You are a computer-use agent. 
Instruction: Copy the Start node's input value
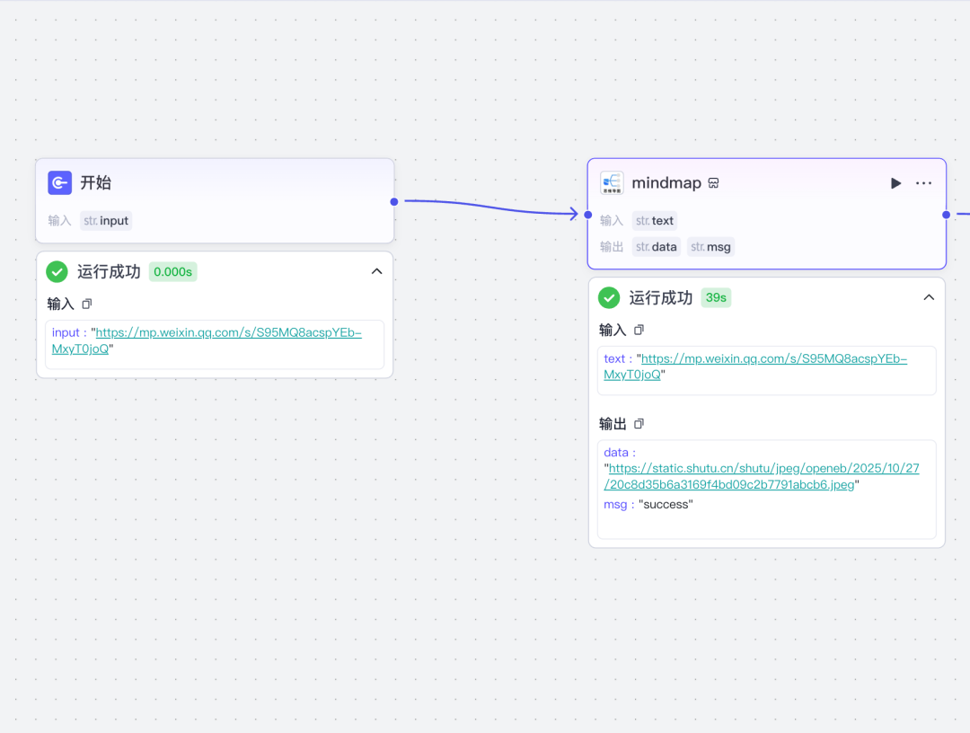tap(87, 305)
